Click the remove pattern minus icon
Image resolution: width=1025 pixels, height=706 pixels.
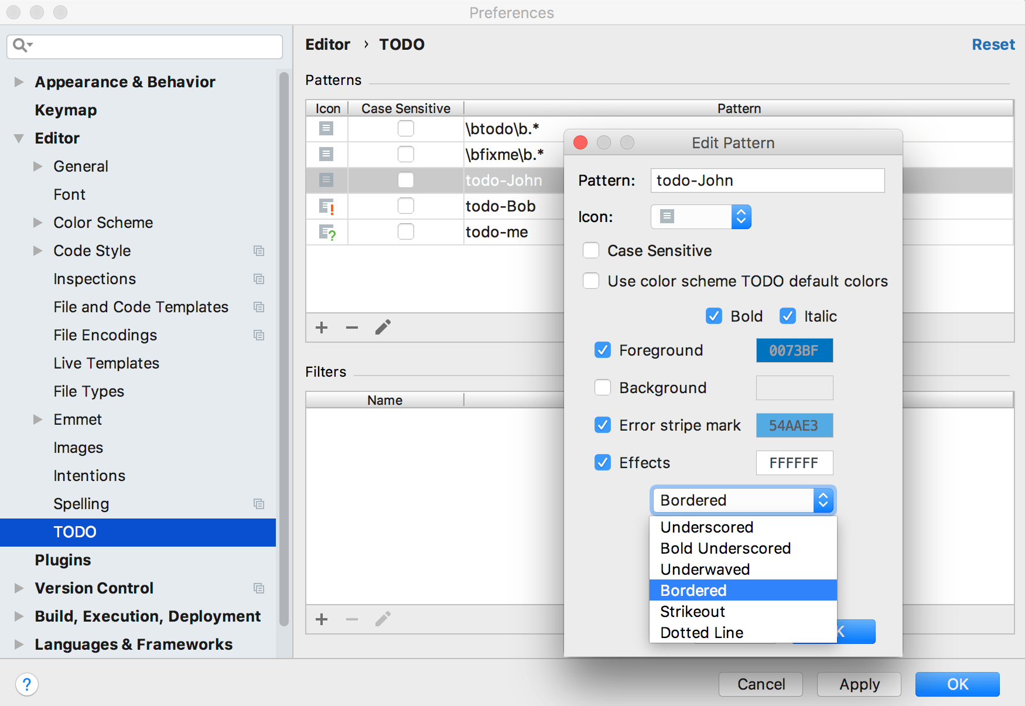click(351, 328)
